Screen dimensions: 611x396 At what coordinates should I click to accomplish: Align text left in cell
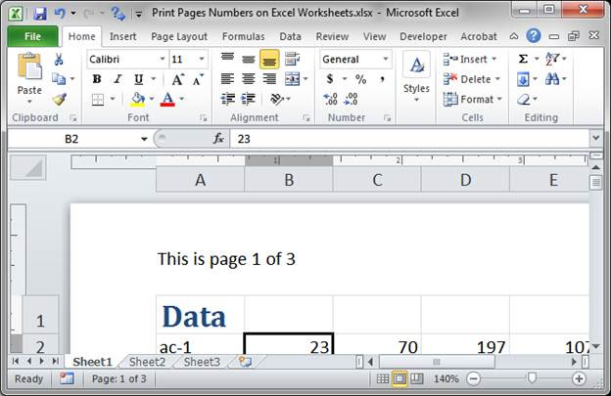pos(227,79)
